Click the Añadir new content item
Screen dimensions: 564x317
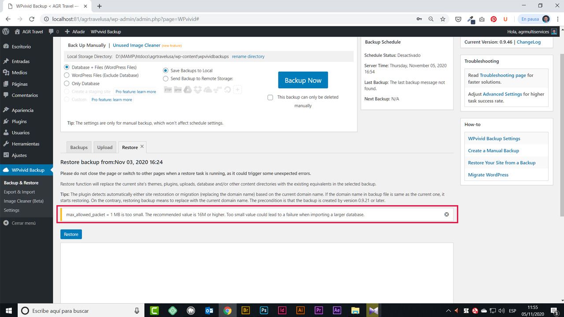(x=74, y=32)
